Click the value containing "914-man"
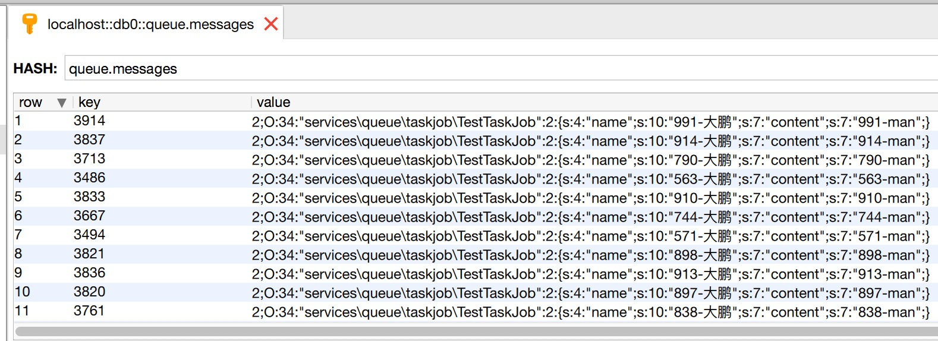This screenshot has height=341, width=938. click(590, 141)
